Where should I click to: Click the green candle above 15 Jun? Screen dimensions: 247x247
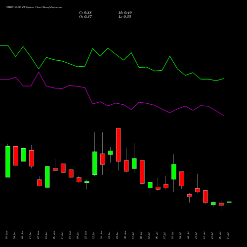click(47, 177)
